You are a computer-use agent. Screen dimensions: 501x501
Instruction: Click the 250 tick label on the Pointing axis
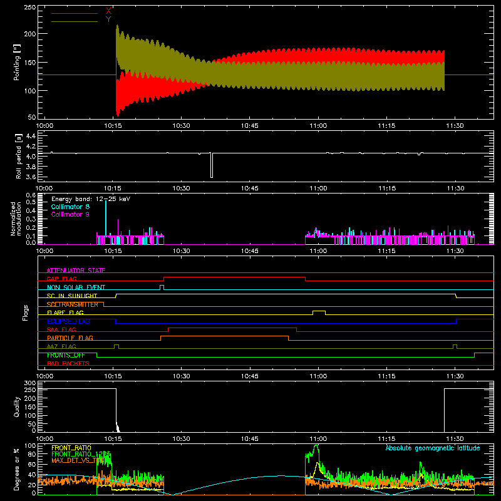coord(29,7)
